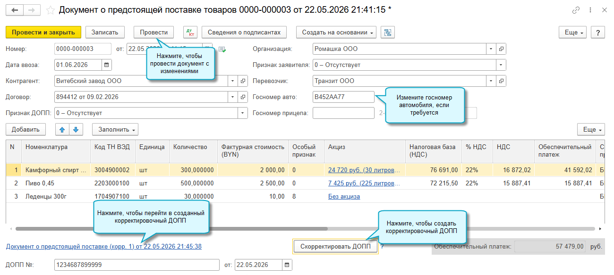Open the Контрагент dropdown list

(x=233, y=81)
